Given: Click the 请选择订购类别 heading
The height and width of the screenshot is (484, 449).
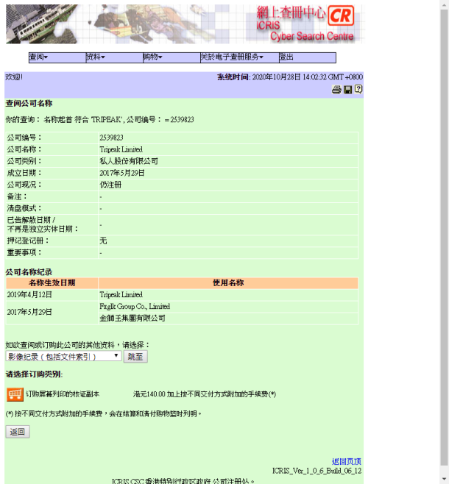Looking at the screenshot, I should click(35, 374).
